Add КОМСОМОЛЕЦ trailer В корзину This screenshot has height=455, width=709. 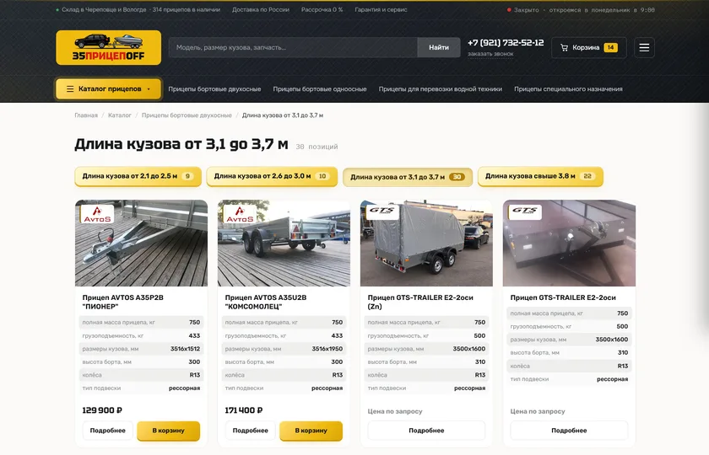click(311, 431)
